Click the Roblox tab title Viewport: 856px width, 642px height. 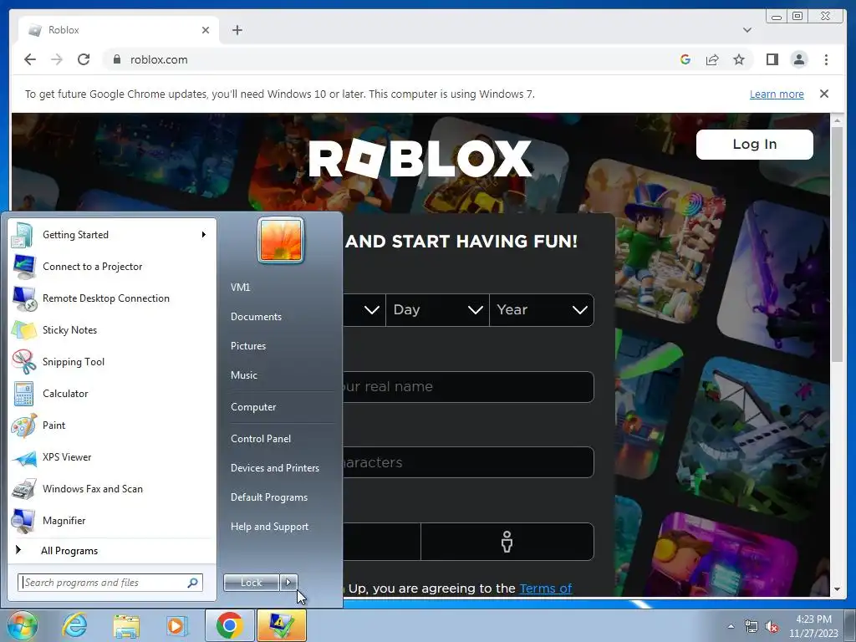point(64,30)
